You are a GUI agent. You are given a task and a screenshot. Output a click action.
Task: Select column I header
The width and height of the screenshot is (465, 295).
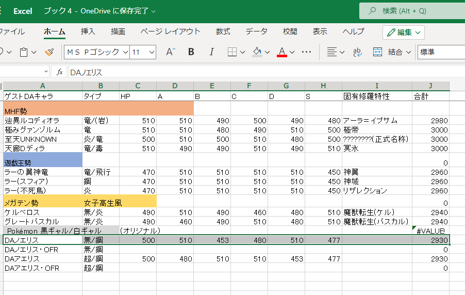377,86
